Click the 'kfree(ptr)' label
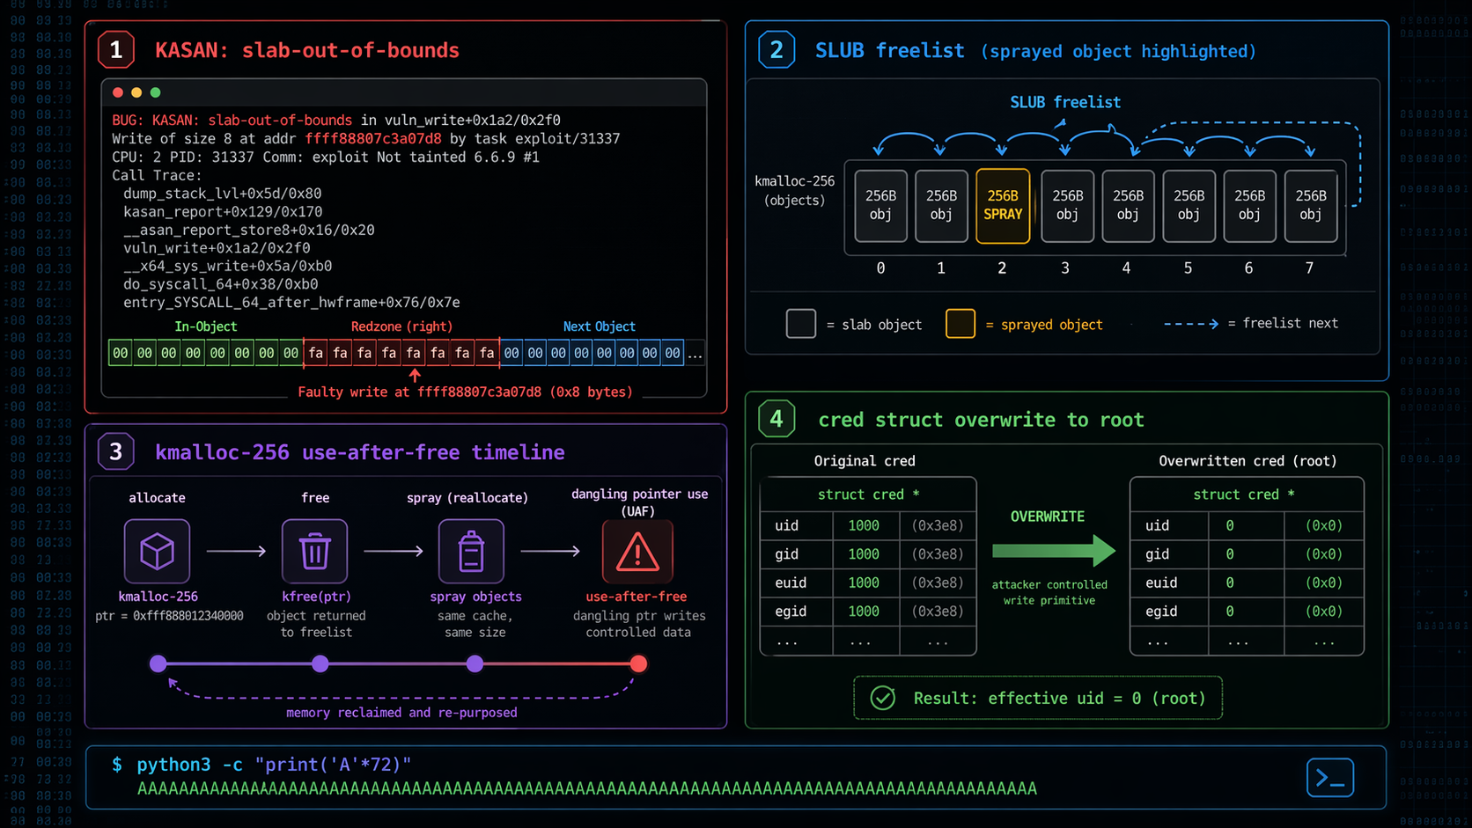The image size is (1472, 828). (x=316, y=597)
